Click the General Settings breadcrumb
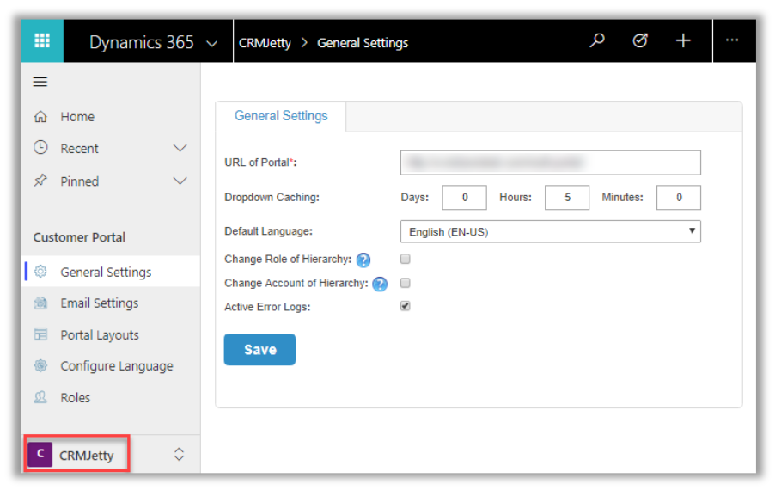 [x=363, y=43]
